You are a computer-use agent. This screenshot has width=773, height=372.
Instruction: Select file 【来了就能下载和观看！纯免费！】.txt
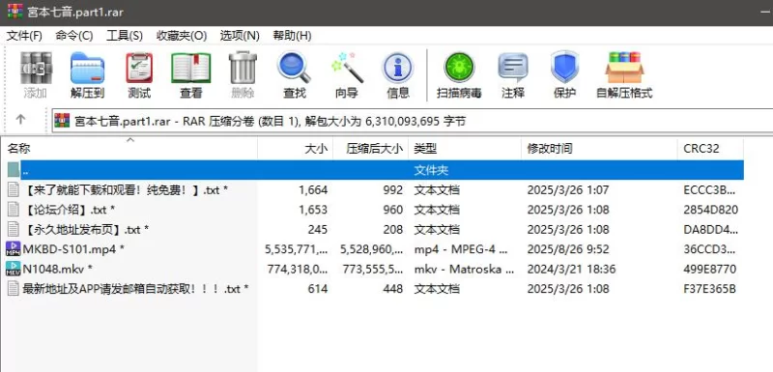pos(126,190)
